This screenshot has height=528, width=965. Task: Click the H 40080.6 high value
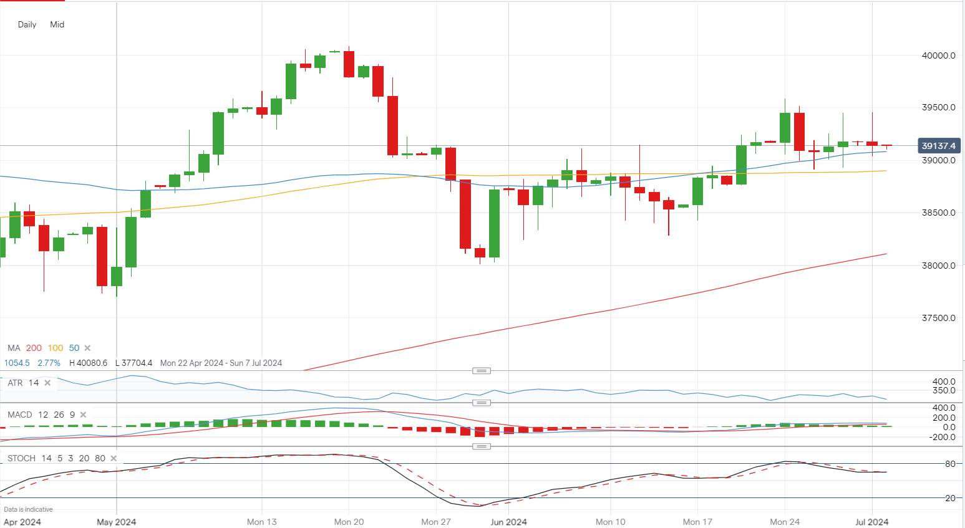(x=89, y=363)
